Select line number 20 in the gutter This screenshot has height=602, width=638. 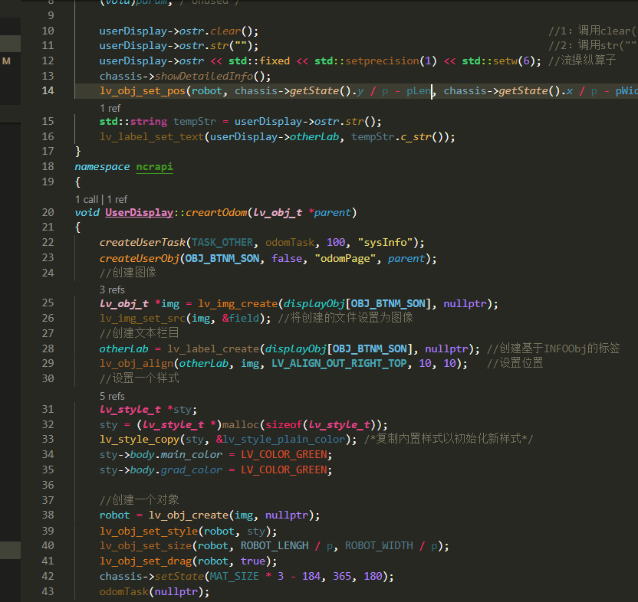click(x=48, y=211)
